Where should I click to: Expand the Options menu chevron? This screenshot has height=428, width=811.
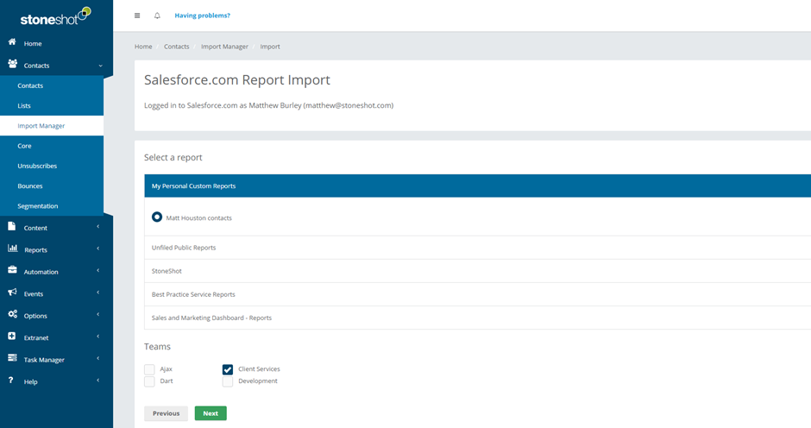97,315
